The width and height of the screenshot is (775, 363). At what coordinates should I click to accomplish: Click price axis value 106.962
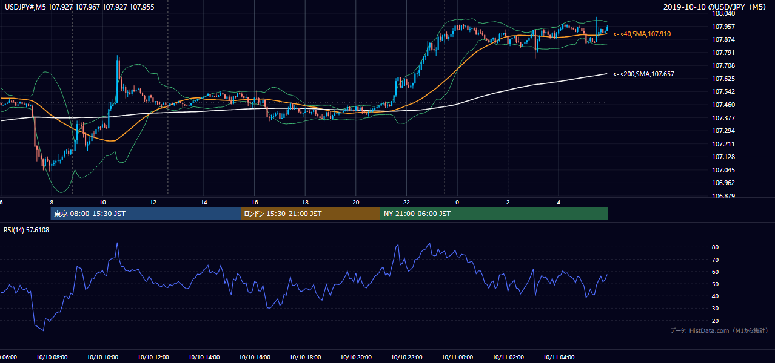[724, 183]
